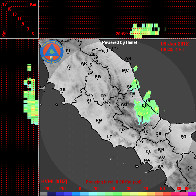
Task: Pick the yellow 40 dBZ color swatch
Action: pyautogui.click(x=143, y=194)
